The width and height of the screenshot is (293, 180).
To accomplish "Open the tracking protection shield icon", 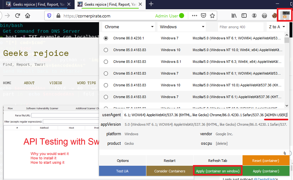I will (49, 16).
